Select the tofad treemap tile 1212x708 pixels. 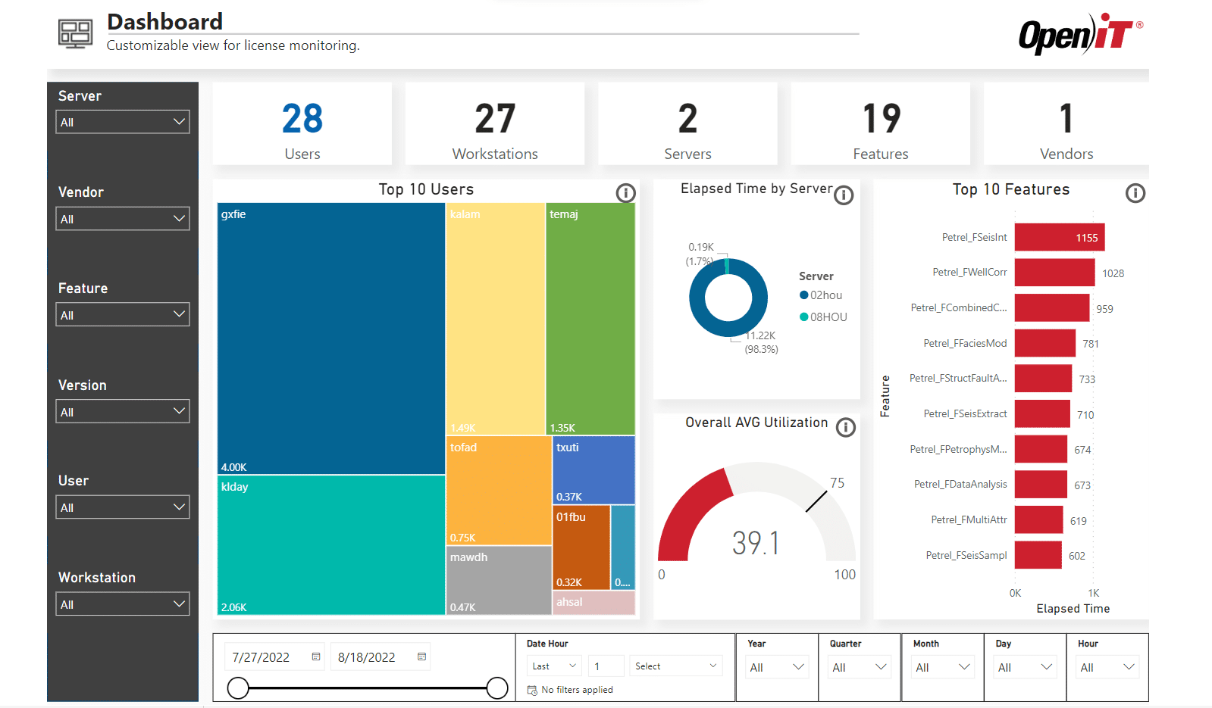(x=499, y=491)
